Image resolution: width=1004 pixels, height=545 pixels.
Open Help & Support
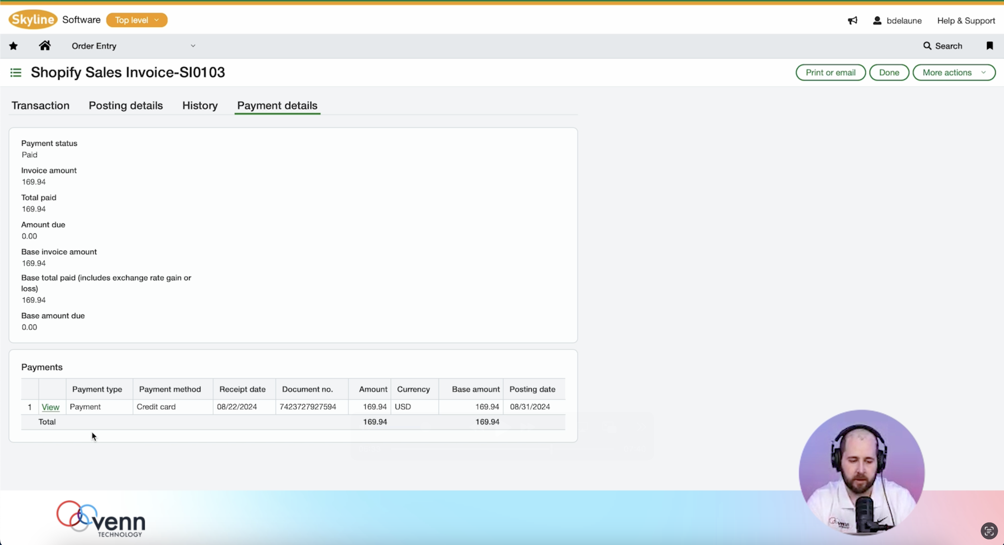pos(966,21)
